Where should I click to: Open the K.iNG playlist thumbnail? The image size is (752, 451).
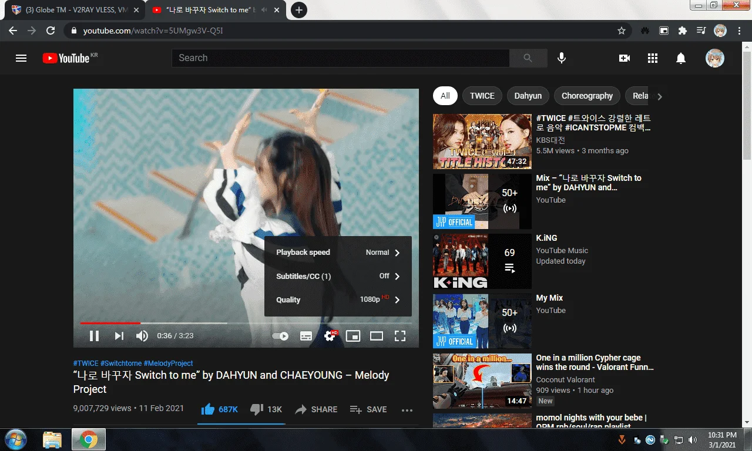(482, 261)
